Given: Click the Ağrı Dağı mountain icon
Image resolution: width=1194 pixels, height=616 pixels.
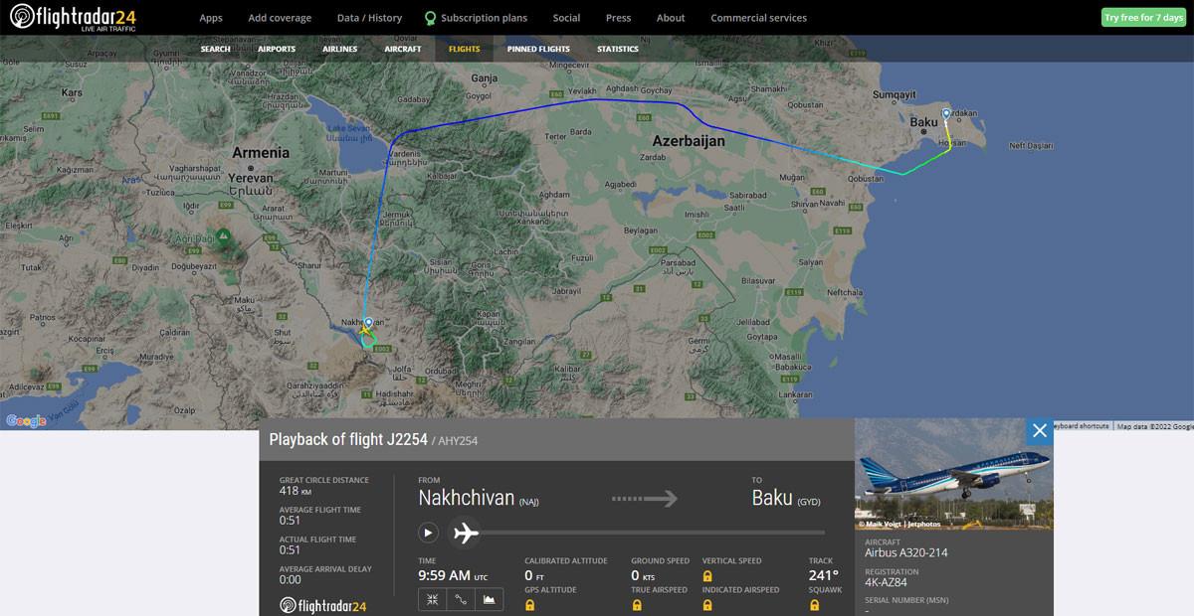Looking at the screenshot, I should (x=224, y=234).
